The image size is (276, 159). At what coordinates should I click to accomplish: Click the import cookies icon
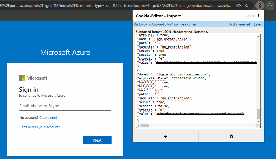(231, 136)
